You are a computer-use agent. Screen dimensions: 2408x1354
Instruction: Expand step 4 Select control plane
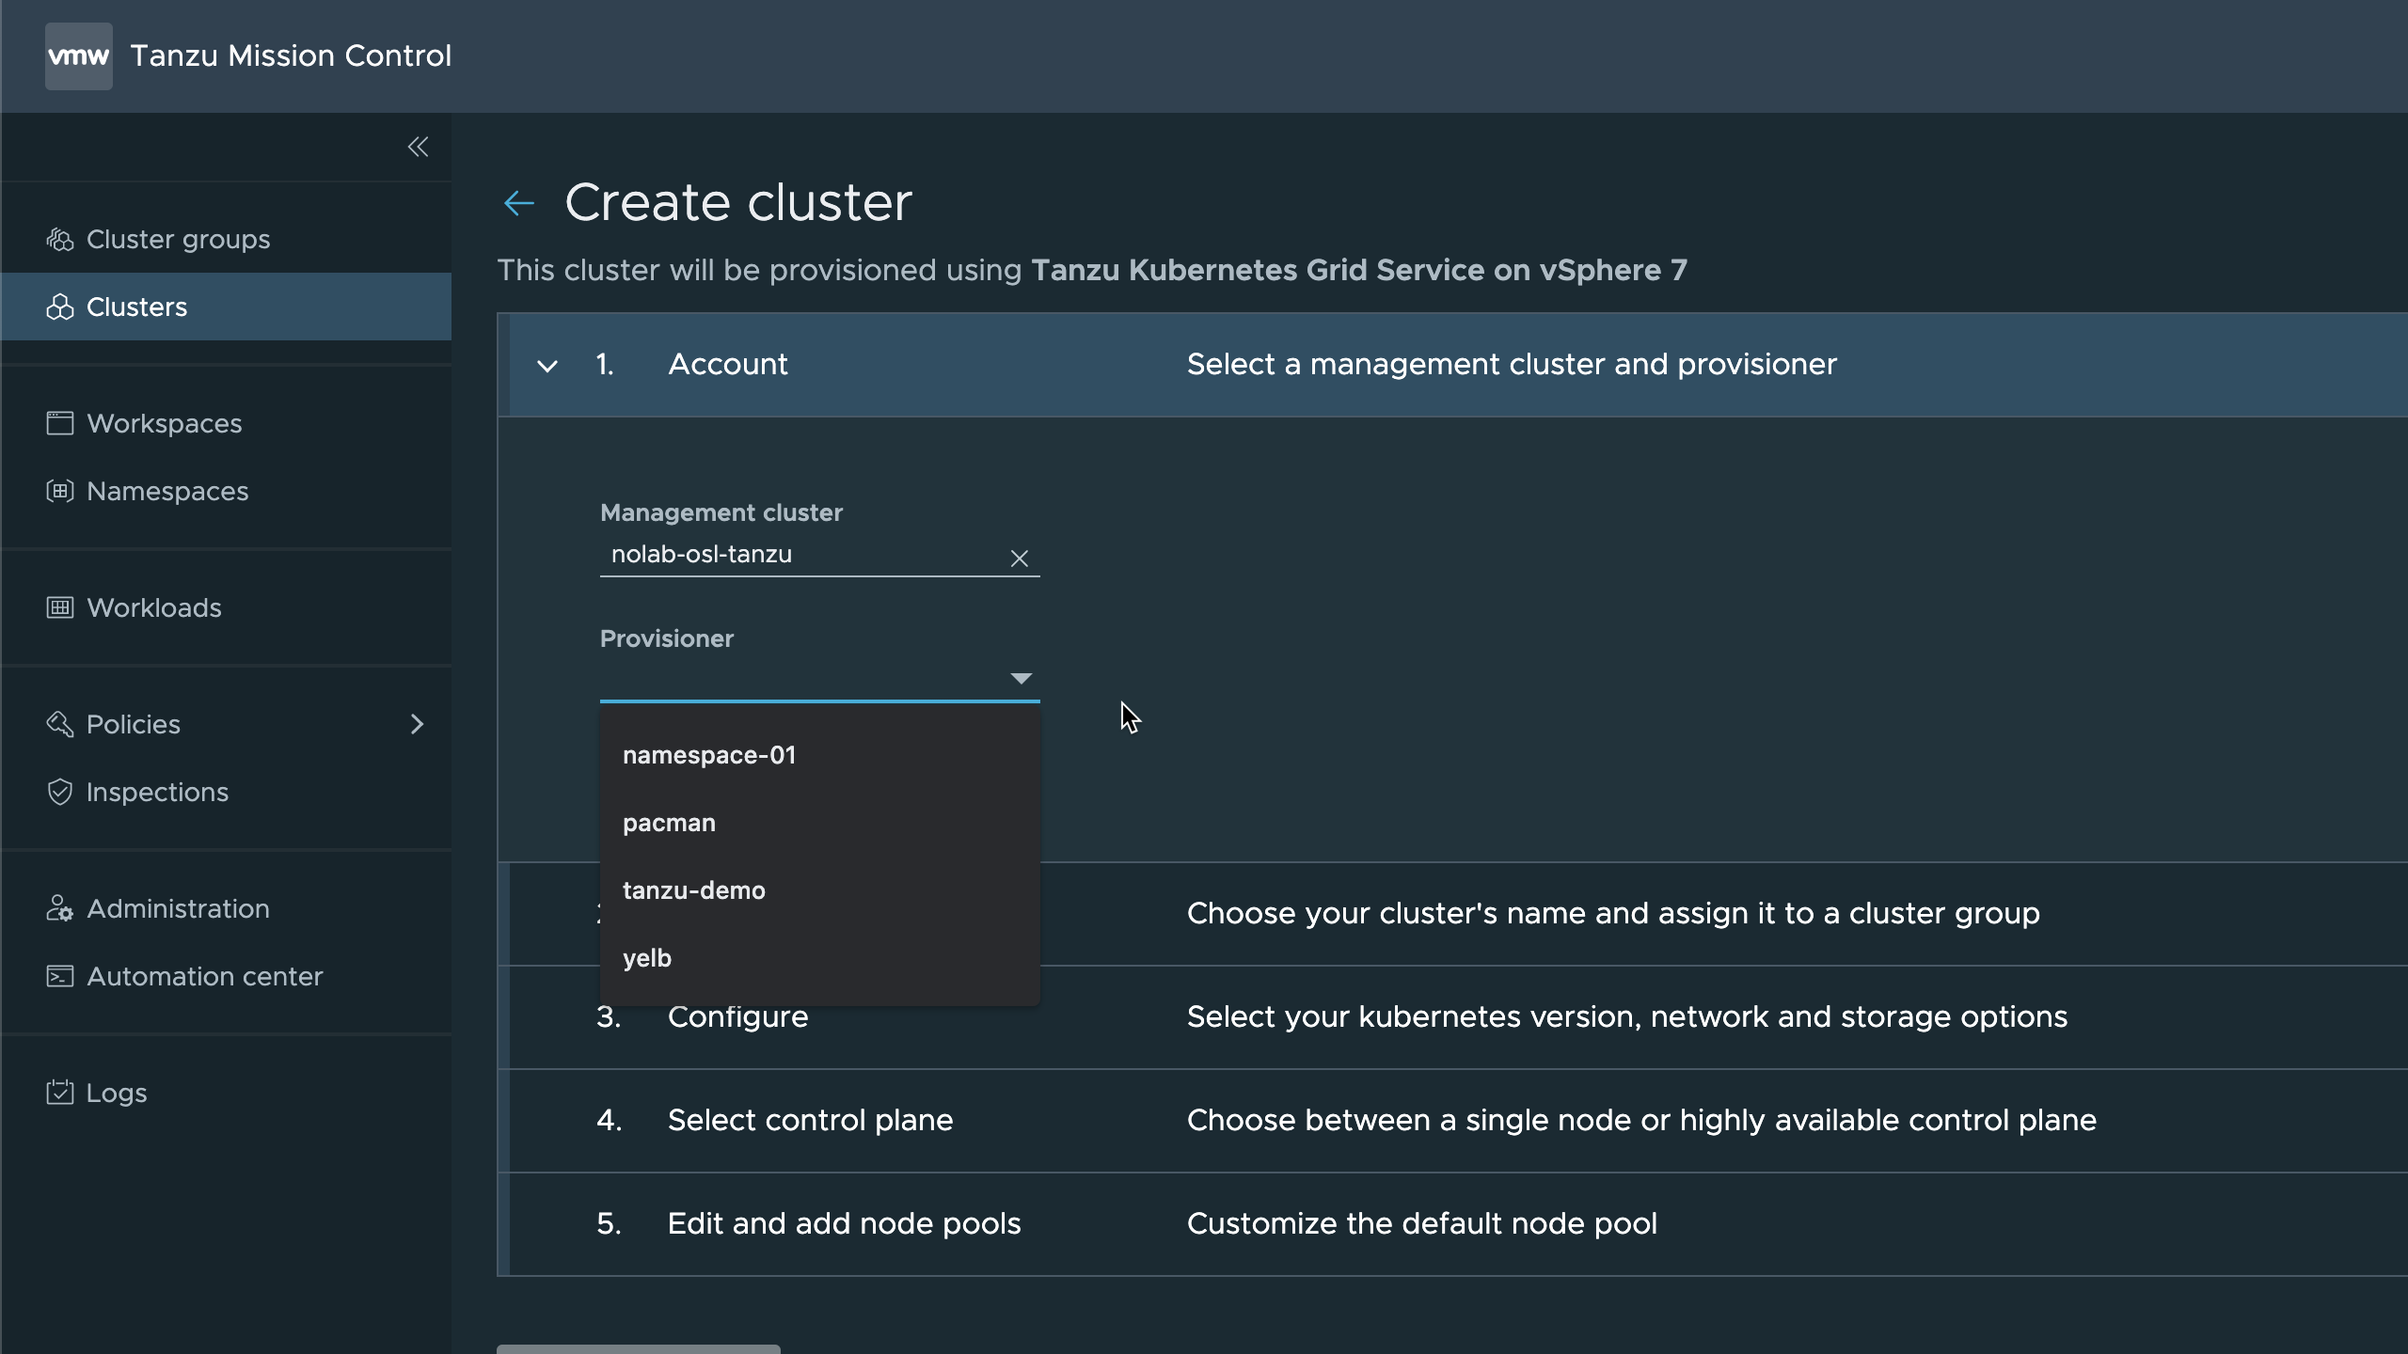[1452, 1121]
